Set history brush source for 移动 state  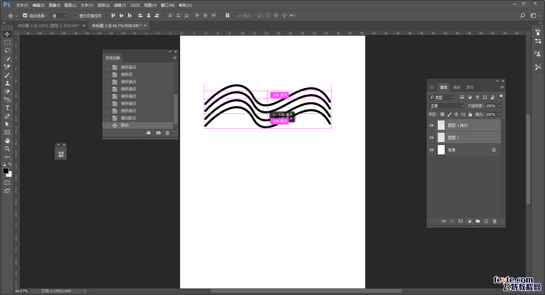click(x=106, y=125)
